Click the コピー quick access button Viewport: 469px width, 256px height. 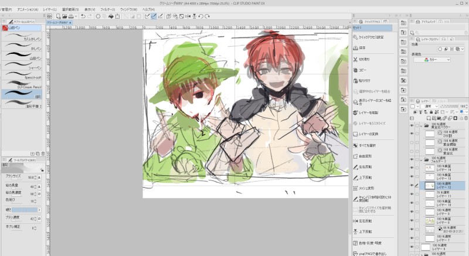(x=359, y=70)
